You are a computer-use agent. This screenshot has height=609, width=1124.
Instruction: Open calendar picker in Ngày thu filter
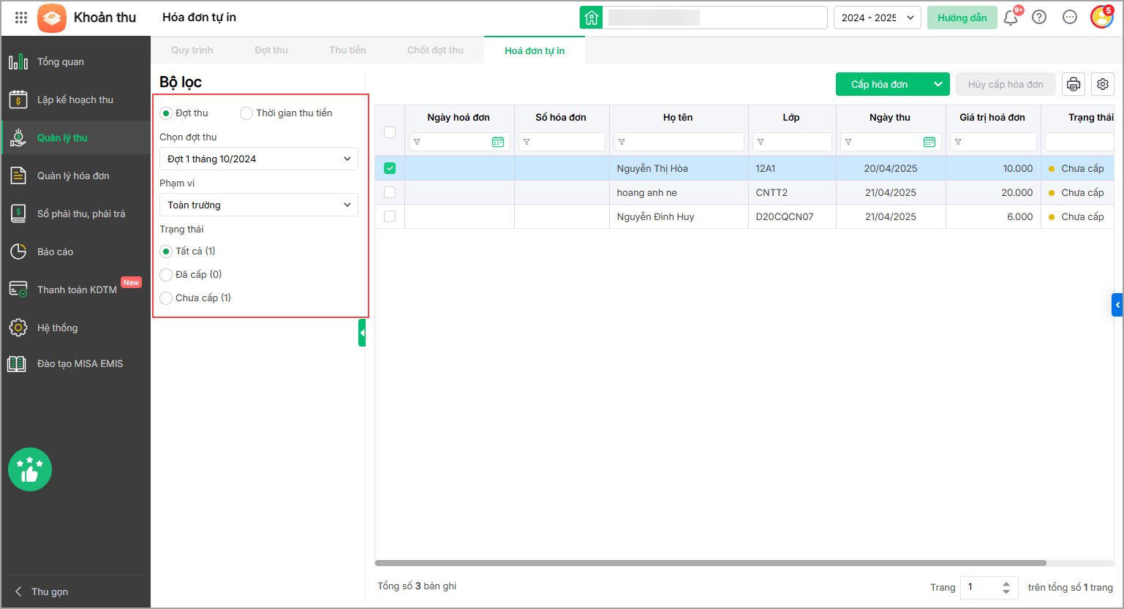click(x=929, y=142)
